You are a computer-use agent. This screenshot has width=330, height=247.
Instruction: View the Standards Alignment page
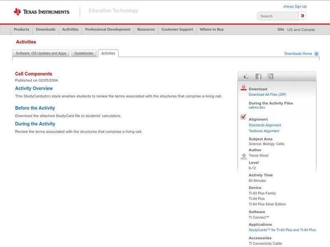click(x=264, y=125)
